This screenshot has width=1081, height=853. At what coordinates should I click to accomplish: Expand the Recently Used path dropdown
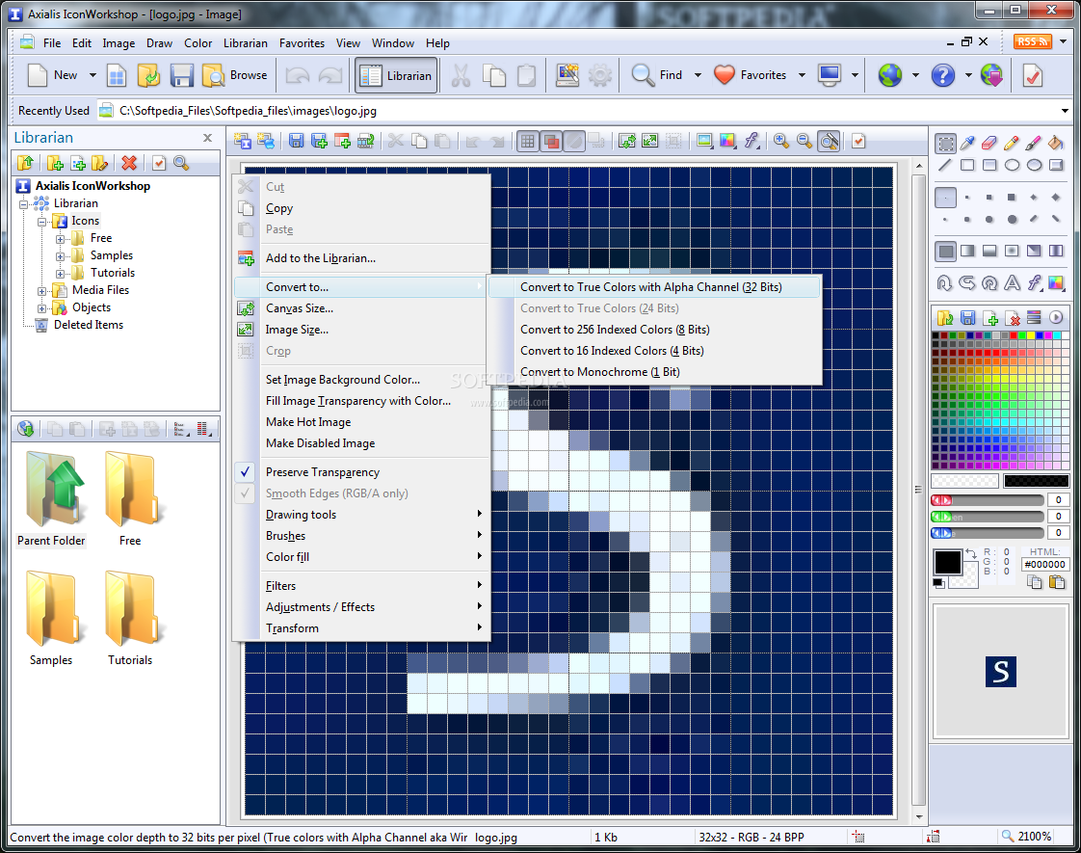click(x=1065, y=111)
